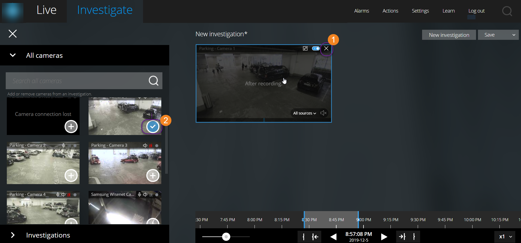The image size is (521, 243).
Task: Open global search in top right corner
Action: (x=507, y=11)
